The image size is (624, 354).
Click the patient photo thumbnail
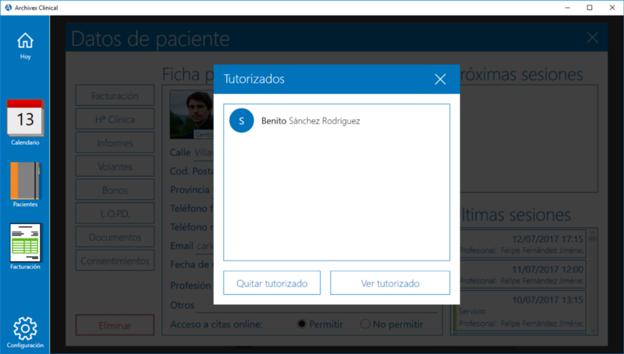pyautogui.click(x=192, y=114)
